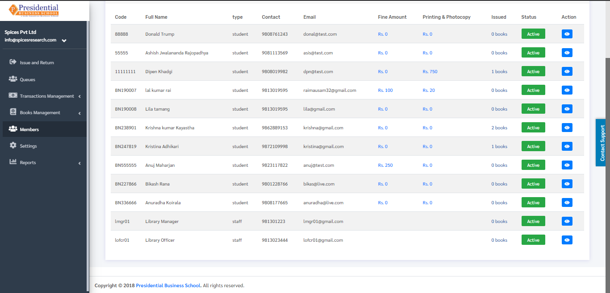Click Active status button for lal kumar rai
610x293 pixels.
point(533,90)
